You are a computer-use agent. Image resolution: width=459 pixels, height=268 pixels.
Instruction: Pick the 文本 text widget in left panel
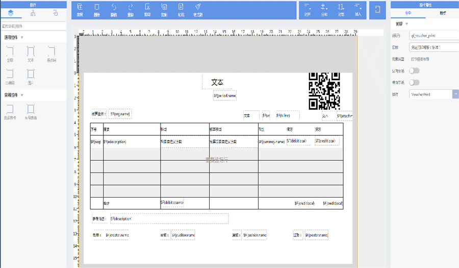(x=31, y=53)
